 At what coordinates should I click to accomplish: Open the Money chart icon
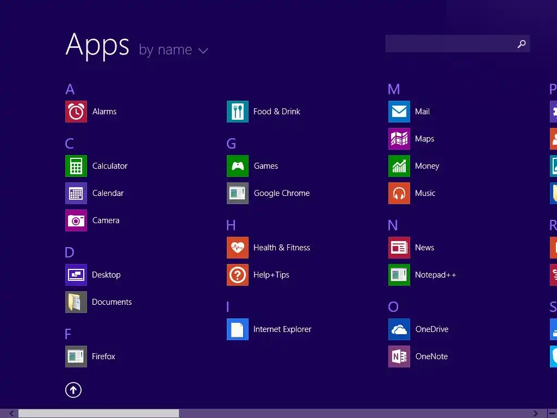[x=399, y=166]
